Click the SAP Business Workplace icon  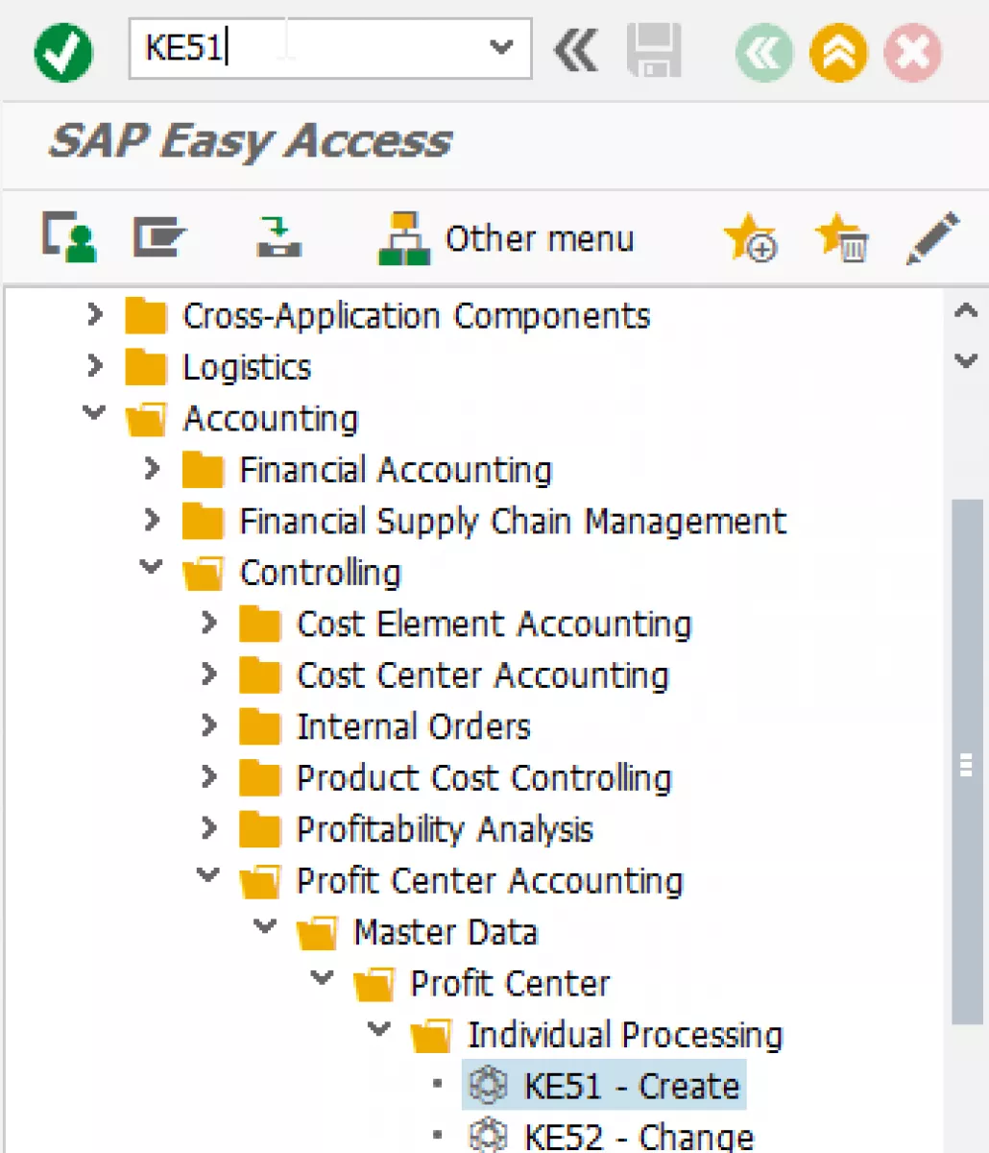pyautogui.click(x=279, y=237)
